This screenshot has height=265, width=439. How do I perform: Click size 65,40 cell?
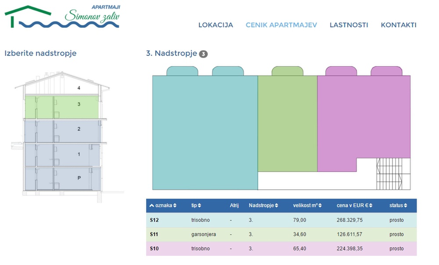(x=299, y=249)
